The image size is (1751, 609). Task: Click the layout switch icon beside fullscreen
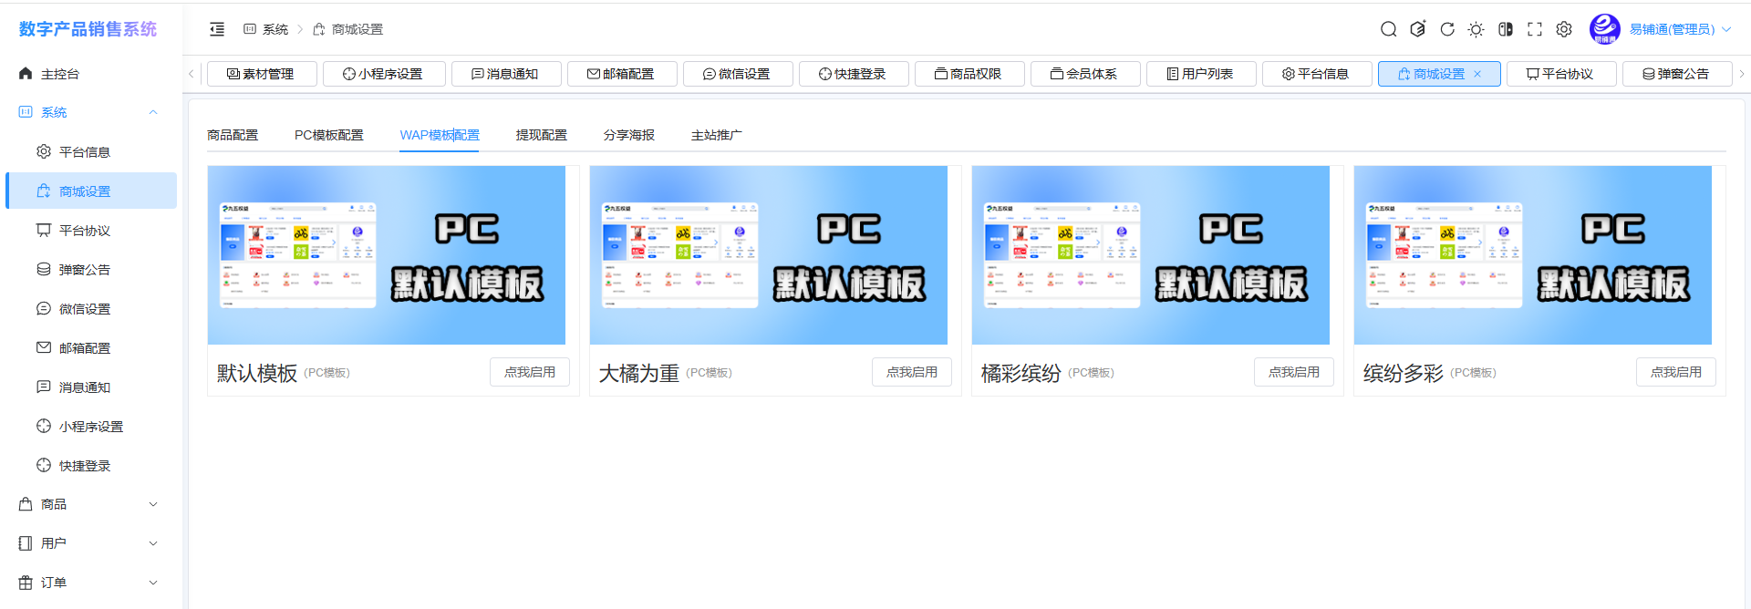tap(1506, 29)
